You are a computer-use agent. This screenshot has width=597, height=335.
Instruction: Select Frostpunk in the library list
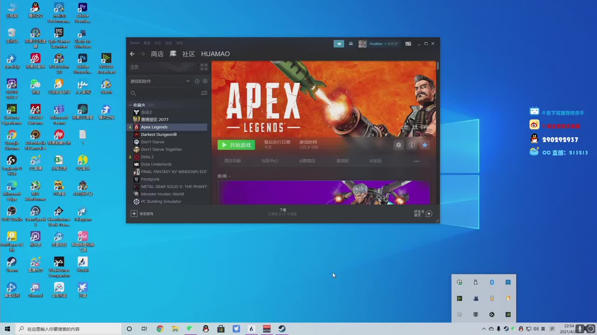[x=167, y=179]
